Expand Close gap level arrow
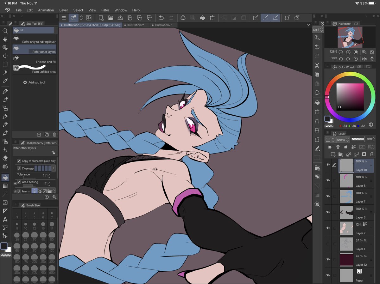 click(x=53, y=168)
